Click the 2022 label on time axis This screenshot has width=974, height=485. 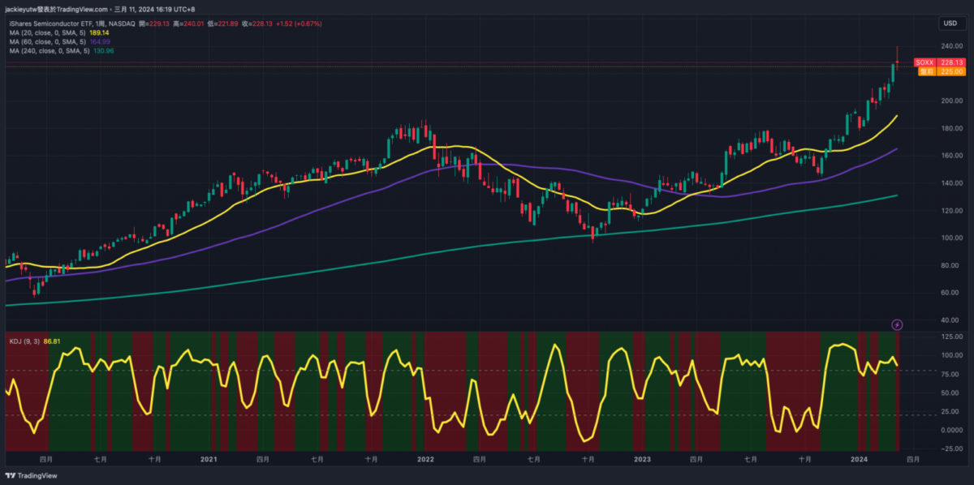click(x=425, y=459)
